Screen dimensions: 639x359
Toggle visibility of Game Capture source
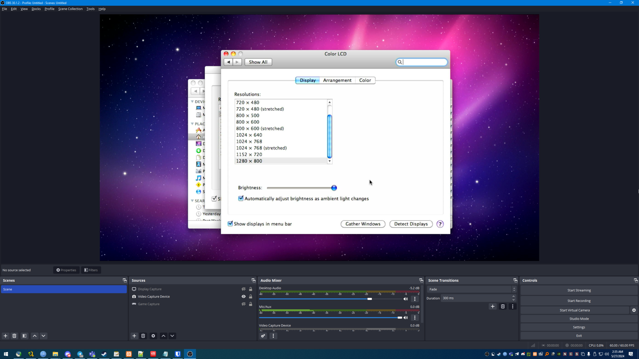point(243,304)
